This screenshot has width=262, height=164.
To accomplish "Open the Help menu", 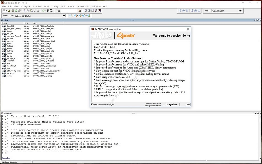I will point(105,7).
